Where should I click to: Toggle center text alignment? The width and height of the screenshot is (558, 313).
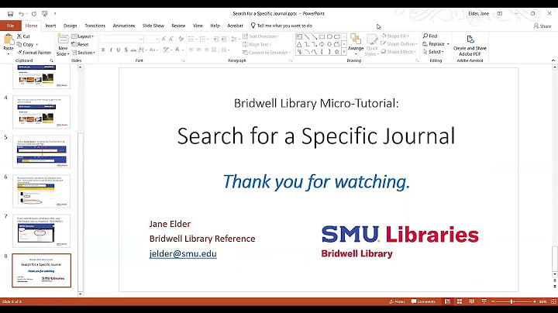(x=198, y=50)
